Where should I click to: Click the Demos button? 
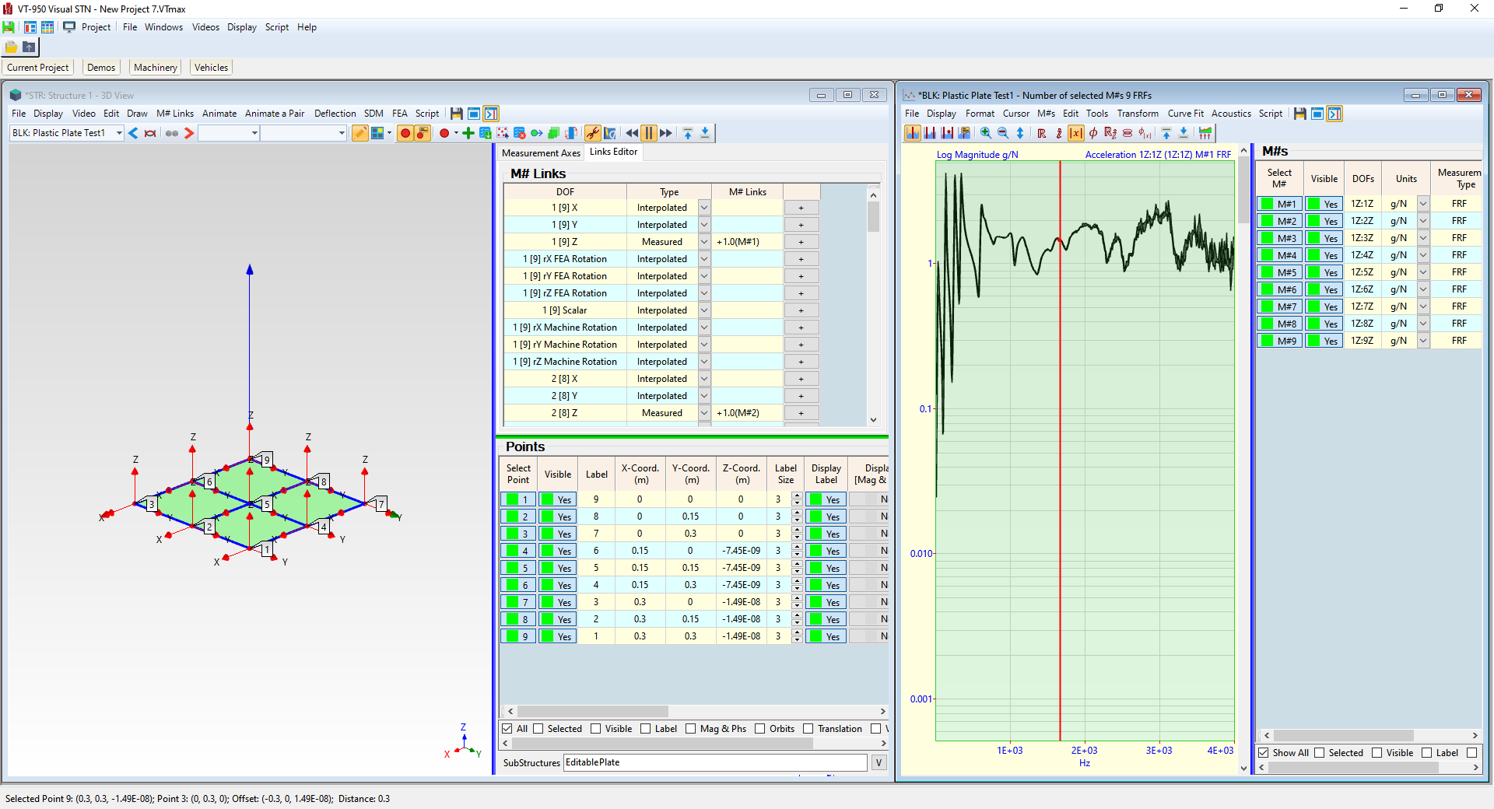(x=101, y=68)
